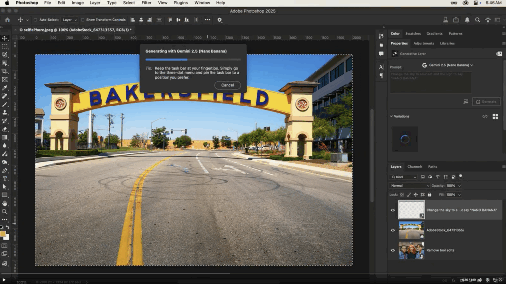Select the Eyedropper tool
The width and height of the screenshot is (506, 284).
(x=5, y=88)
